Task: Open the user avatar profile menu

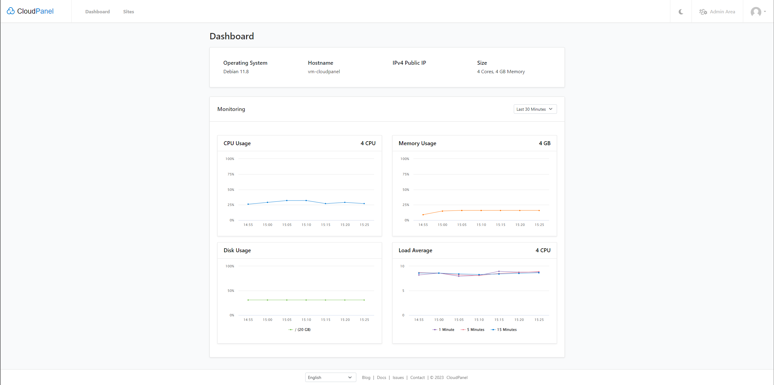Action: 756,12
